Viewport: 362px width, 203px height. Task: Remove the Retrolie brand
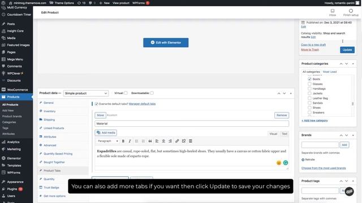click(x=303, y=160)
